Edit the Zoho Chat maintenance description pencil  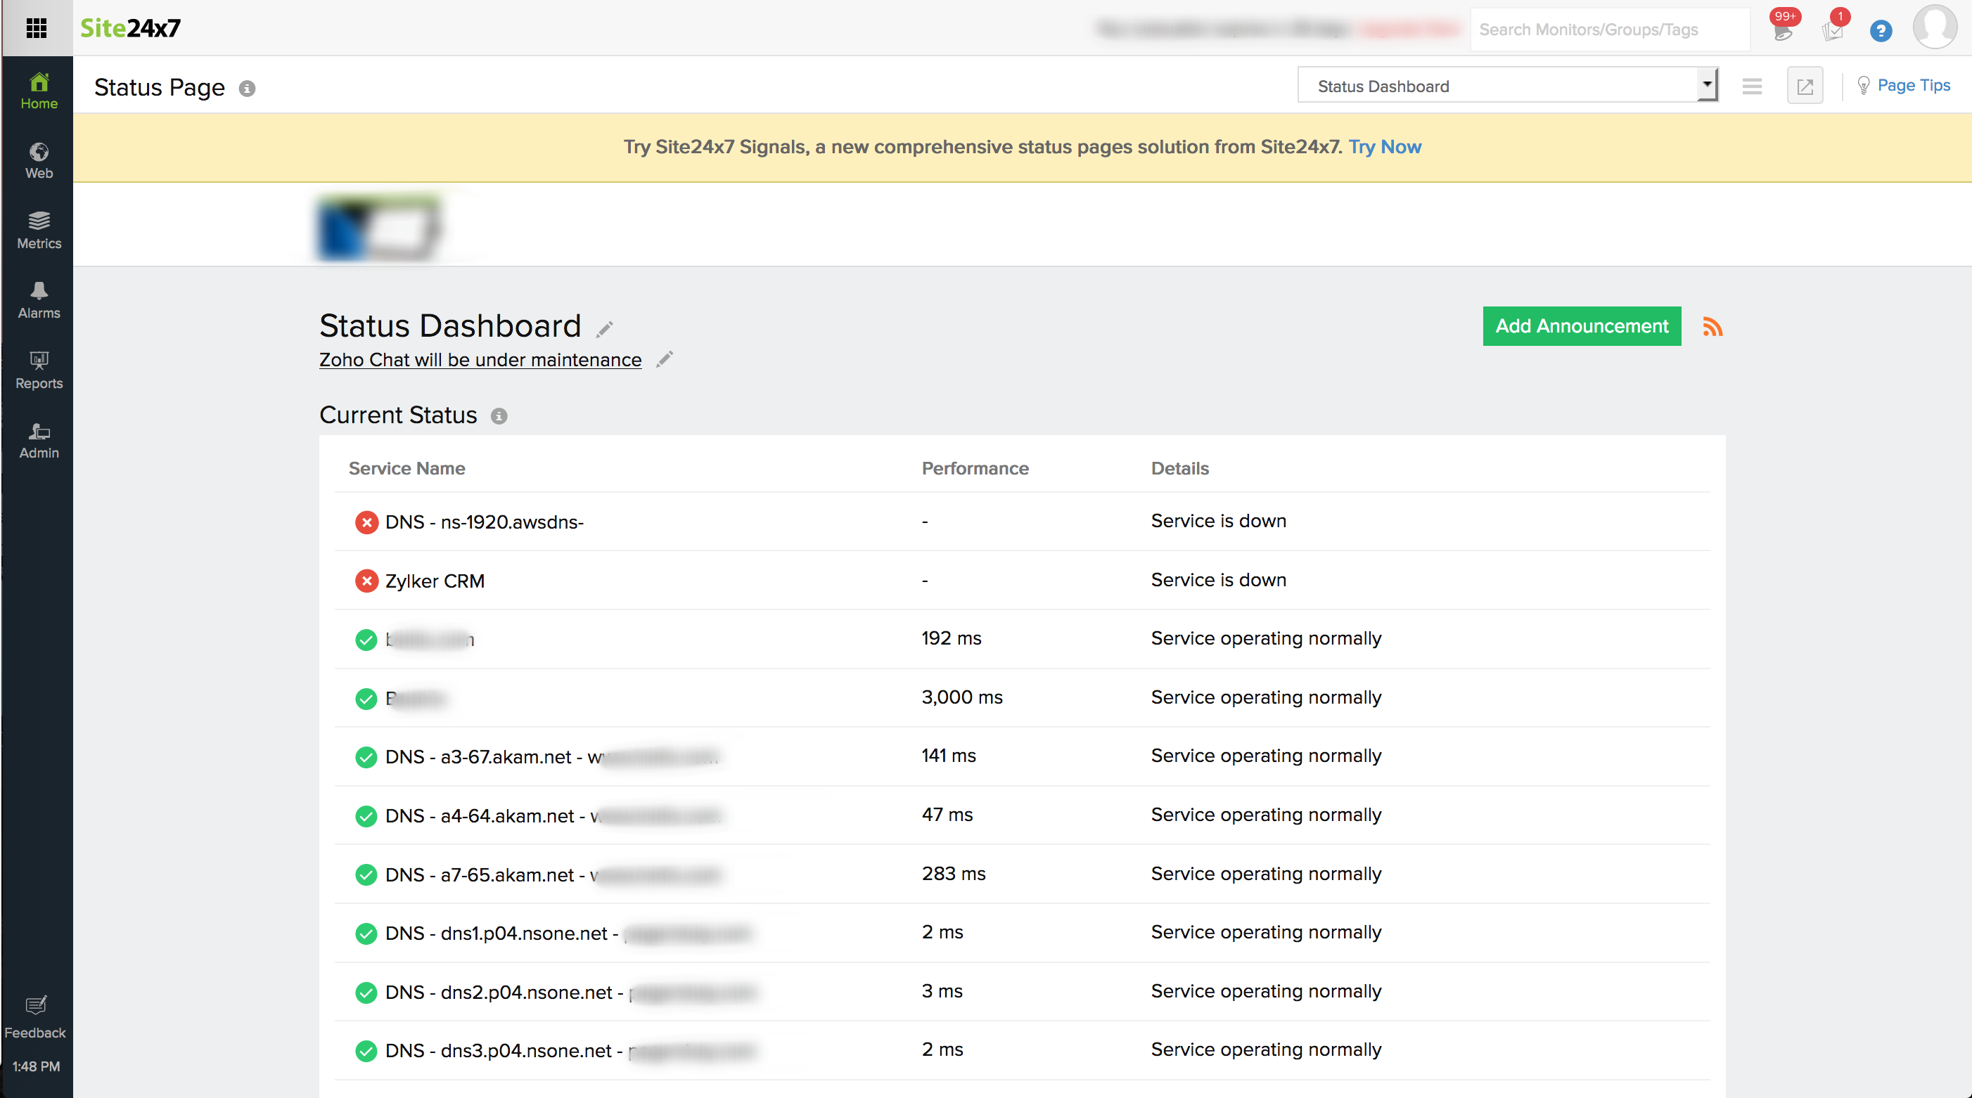coord(665,359)
